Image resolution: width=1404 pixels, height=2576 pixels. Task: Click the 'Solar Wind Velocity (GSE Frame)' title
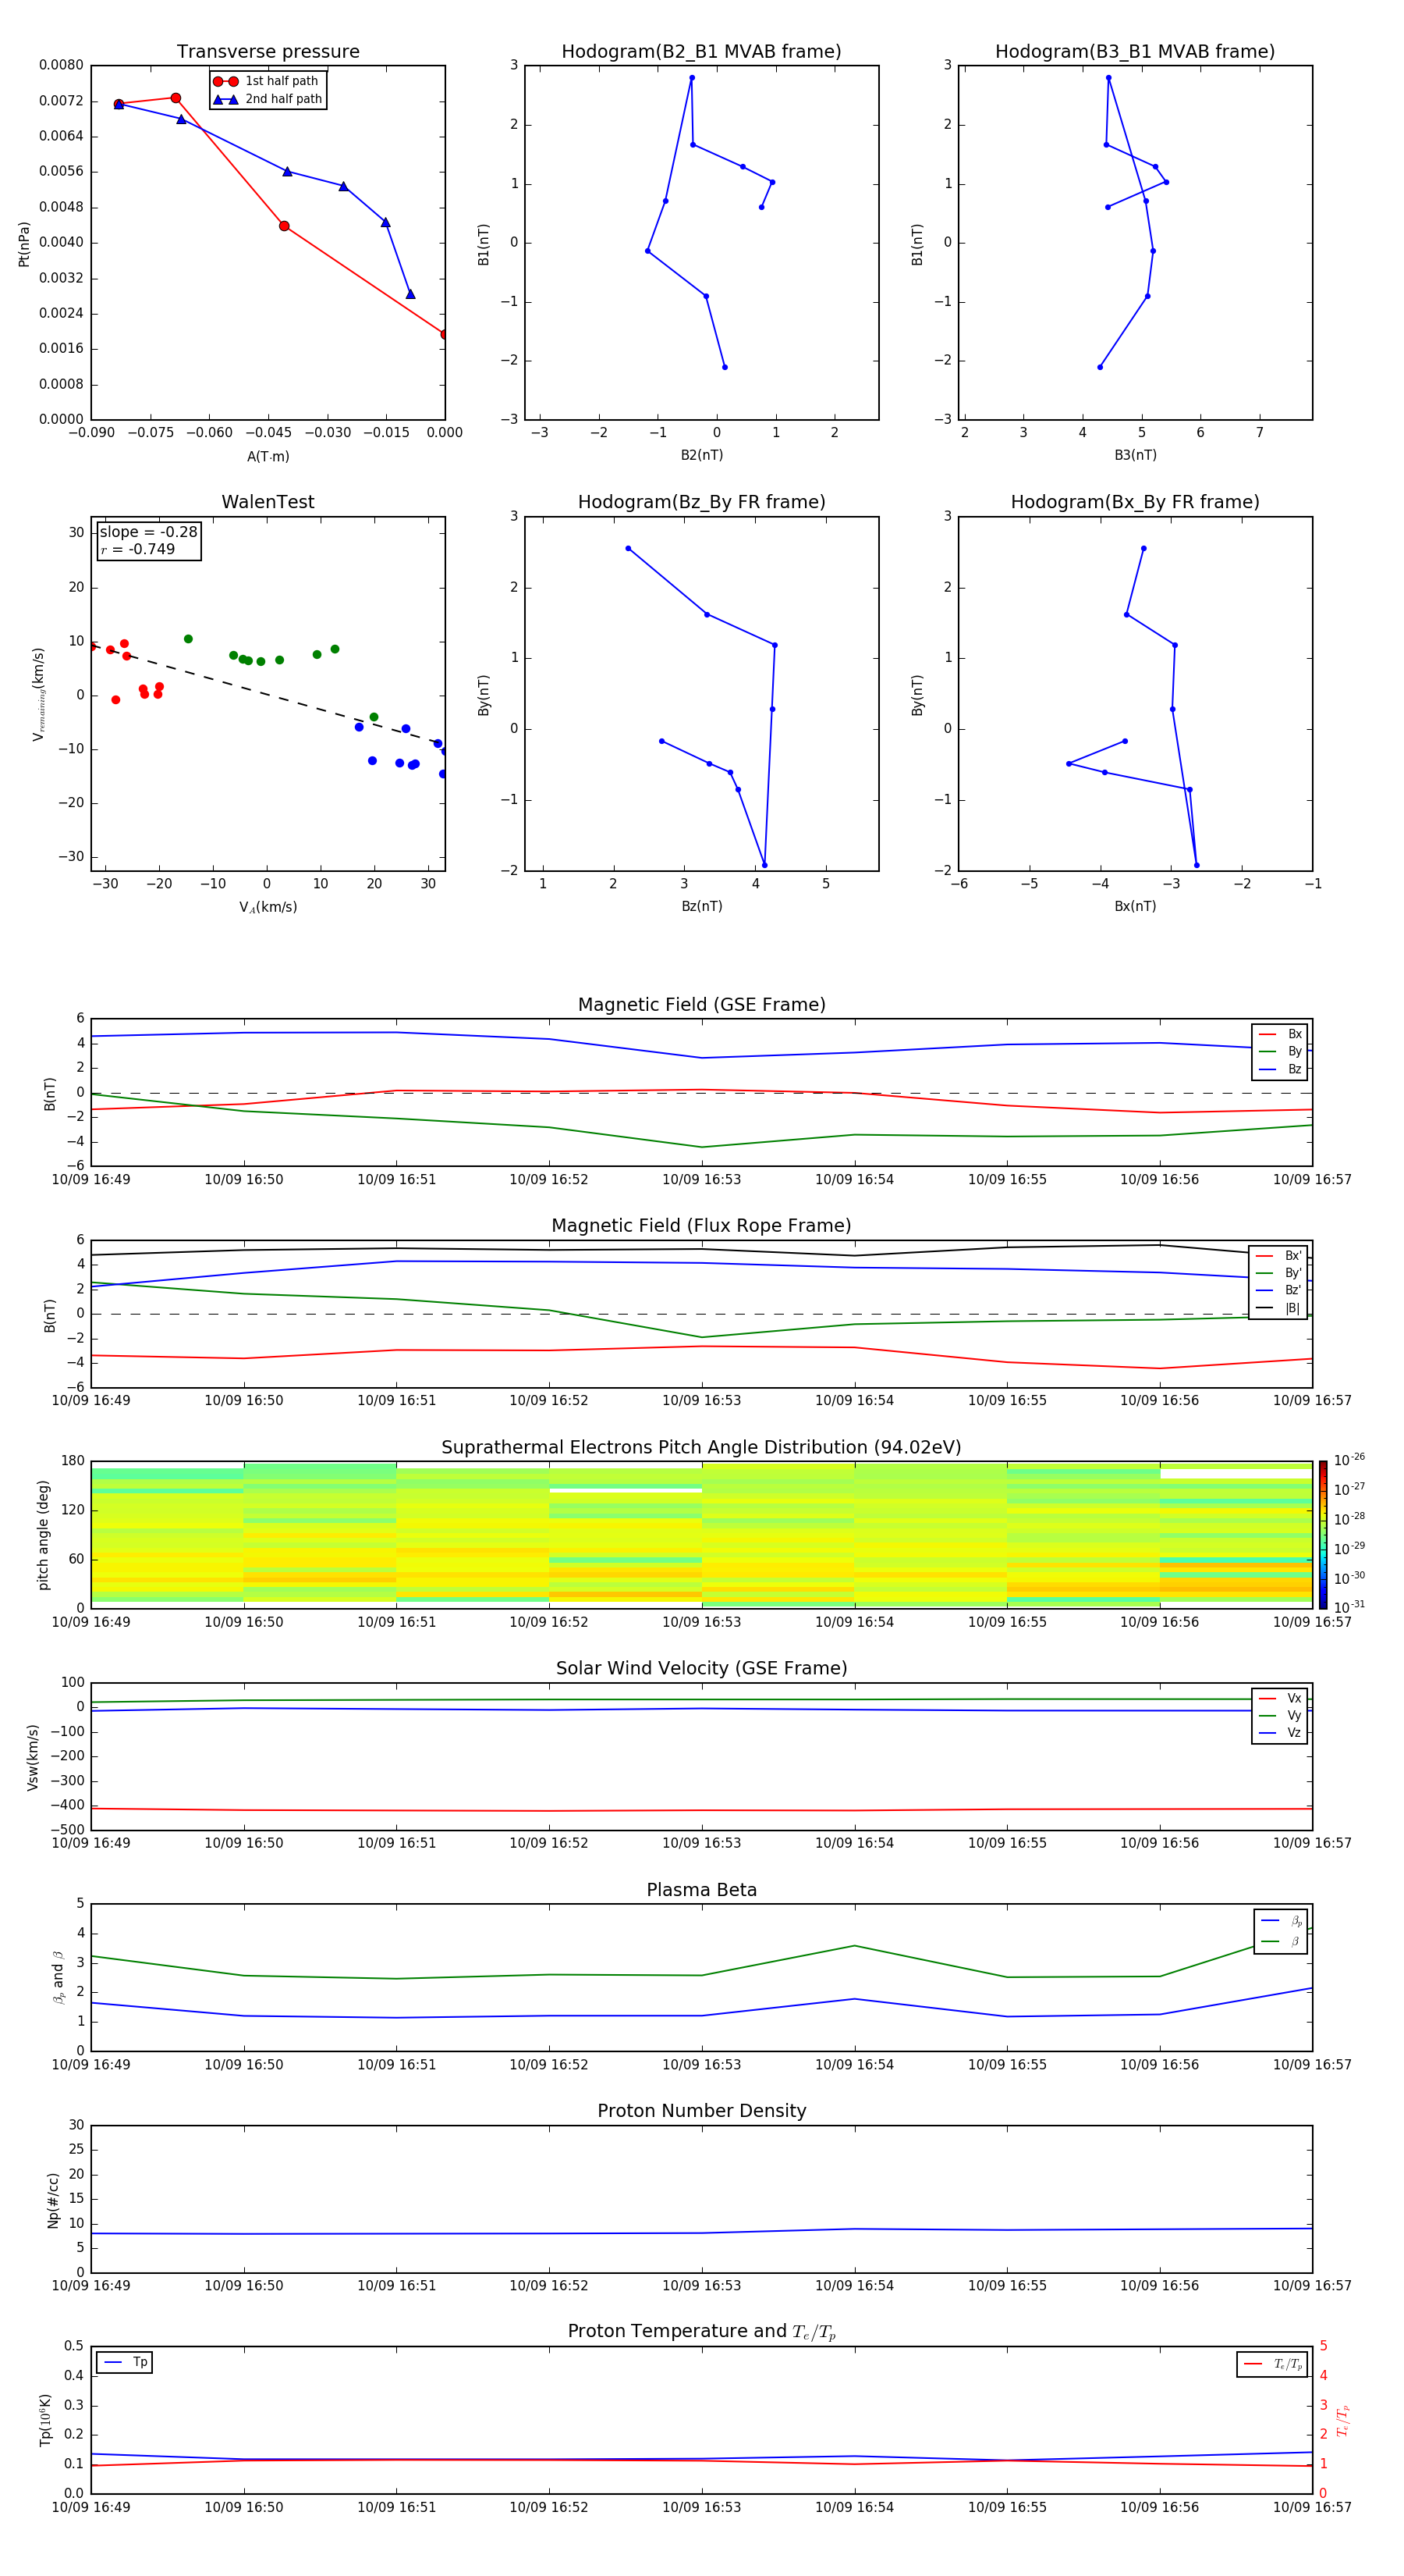[701, 1669]
